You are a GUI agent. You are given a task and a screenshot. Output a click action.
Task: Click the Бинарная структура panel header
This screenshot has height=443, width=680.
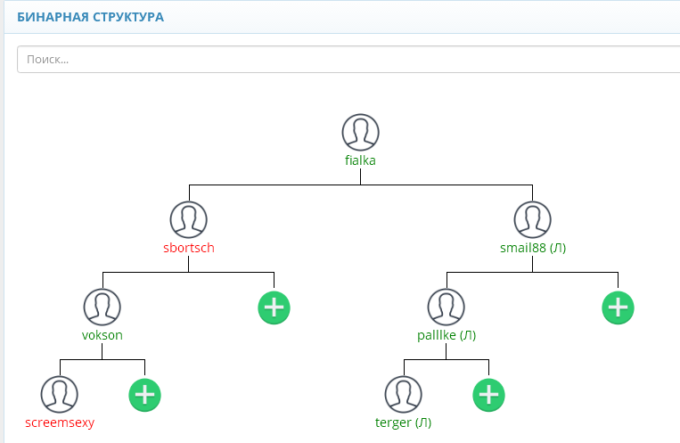90,17
